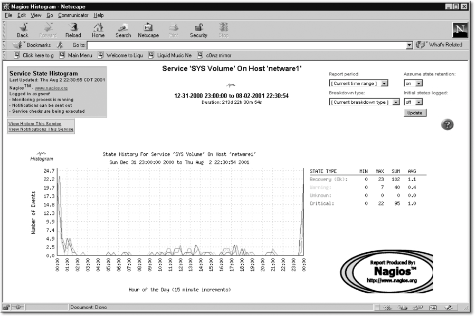Reload the current page

pyautogui.click(x=73, y=27)
